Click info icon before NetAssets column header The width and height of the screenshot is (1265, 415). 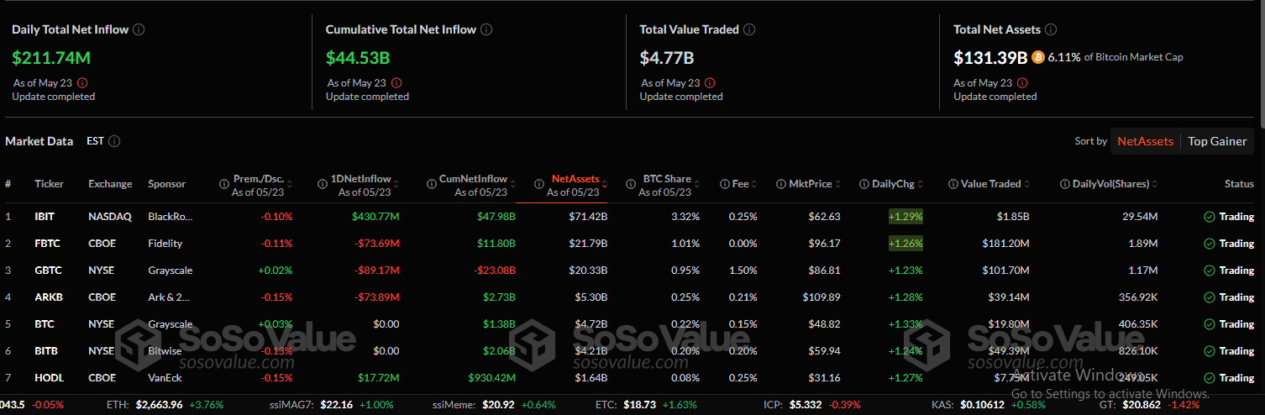coord(539,184)
